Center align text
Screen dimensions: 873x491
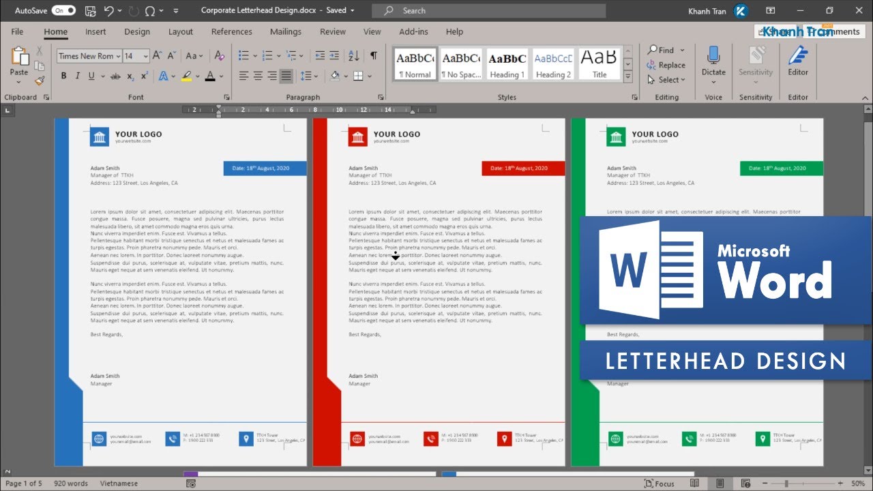click(x=258, y=76)
